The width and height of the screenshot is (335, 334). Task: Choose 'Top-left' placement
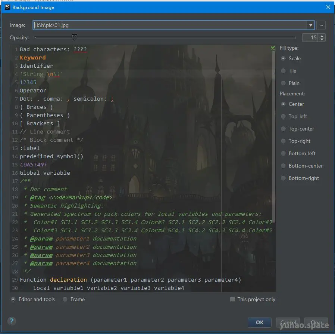pos(284,116)
